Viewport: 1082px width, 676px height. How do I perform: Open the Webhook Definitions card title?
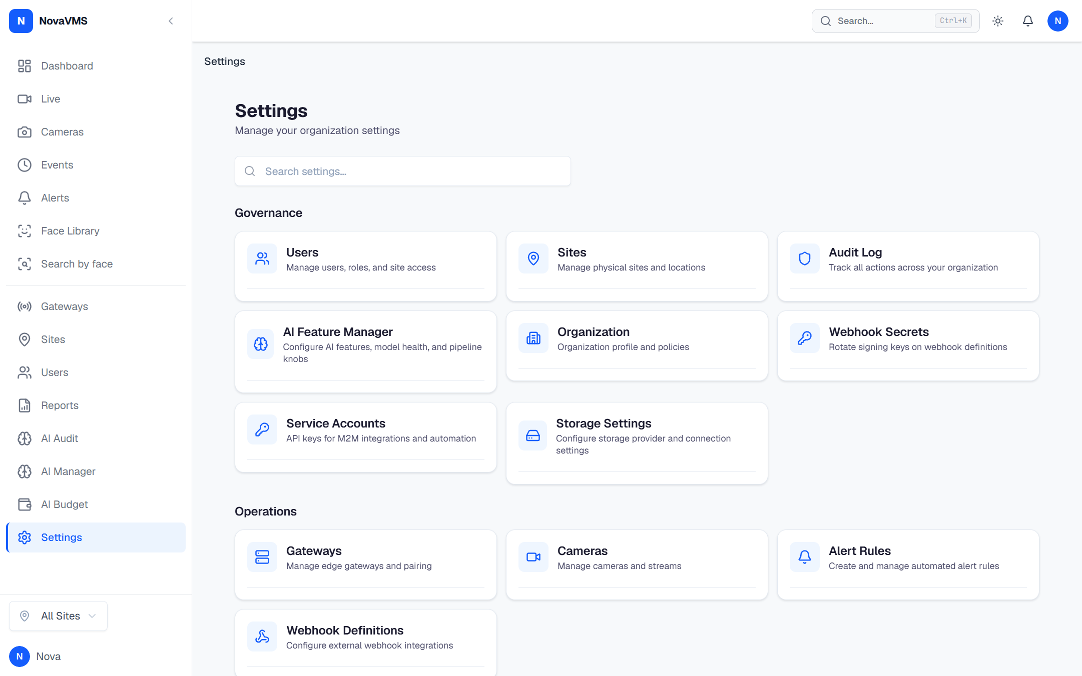[x=345, y=630]
